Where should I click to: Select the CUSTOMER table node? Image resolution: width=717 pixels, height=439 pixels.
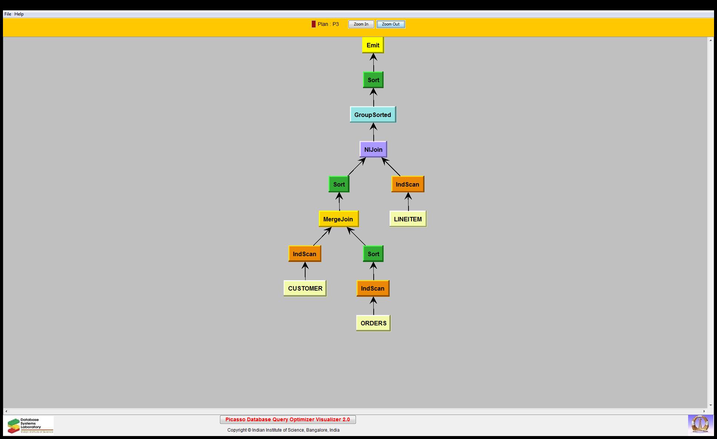pyautogui.click(x=305, y=288)
